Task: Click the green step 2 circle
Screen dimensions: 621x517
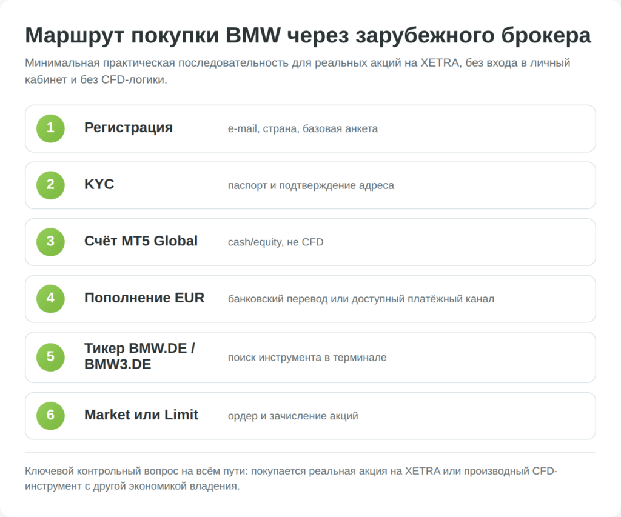Action: [50, 185]
